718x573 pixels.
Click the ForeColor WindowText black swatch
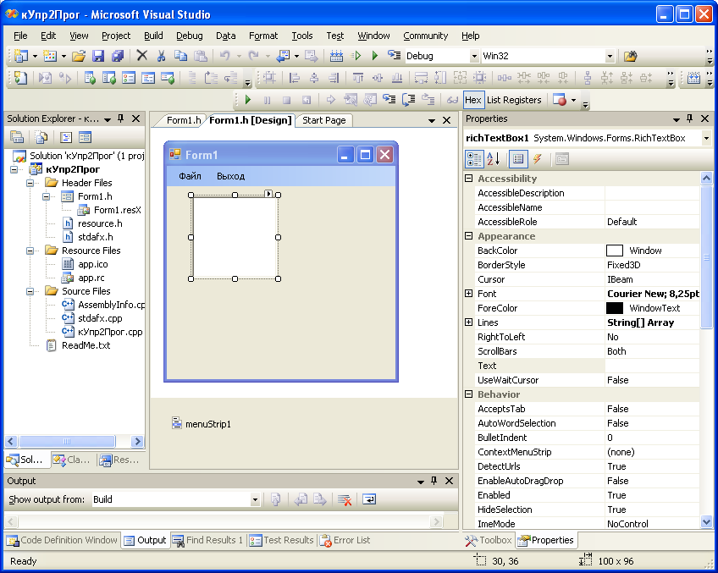[x=615, y=308]
